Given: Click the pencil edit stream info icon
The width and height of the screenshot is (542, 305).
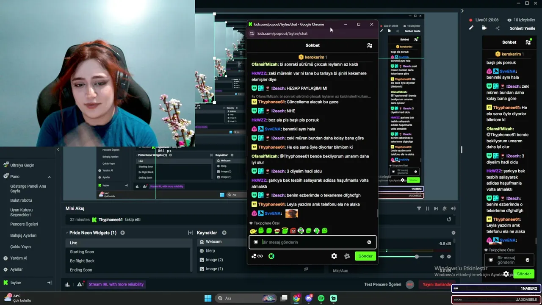Looking at the screenshot, I should (471, 28).
